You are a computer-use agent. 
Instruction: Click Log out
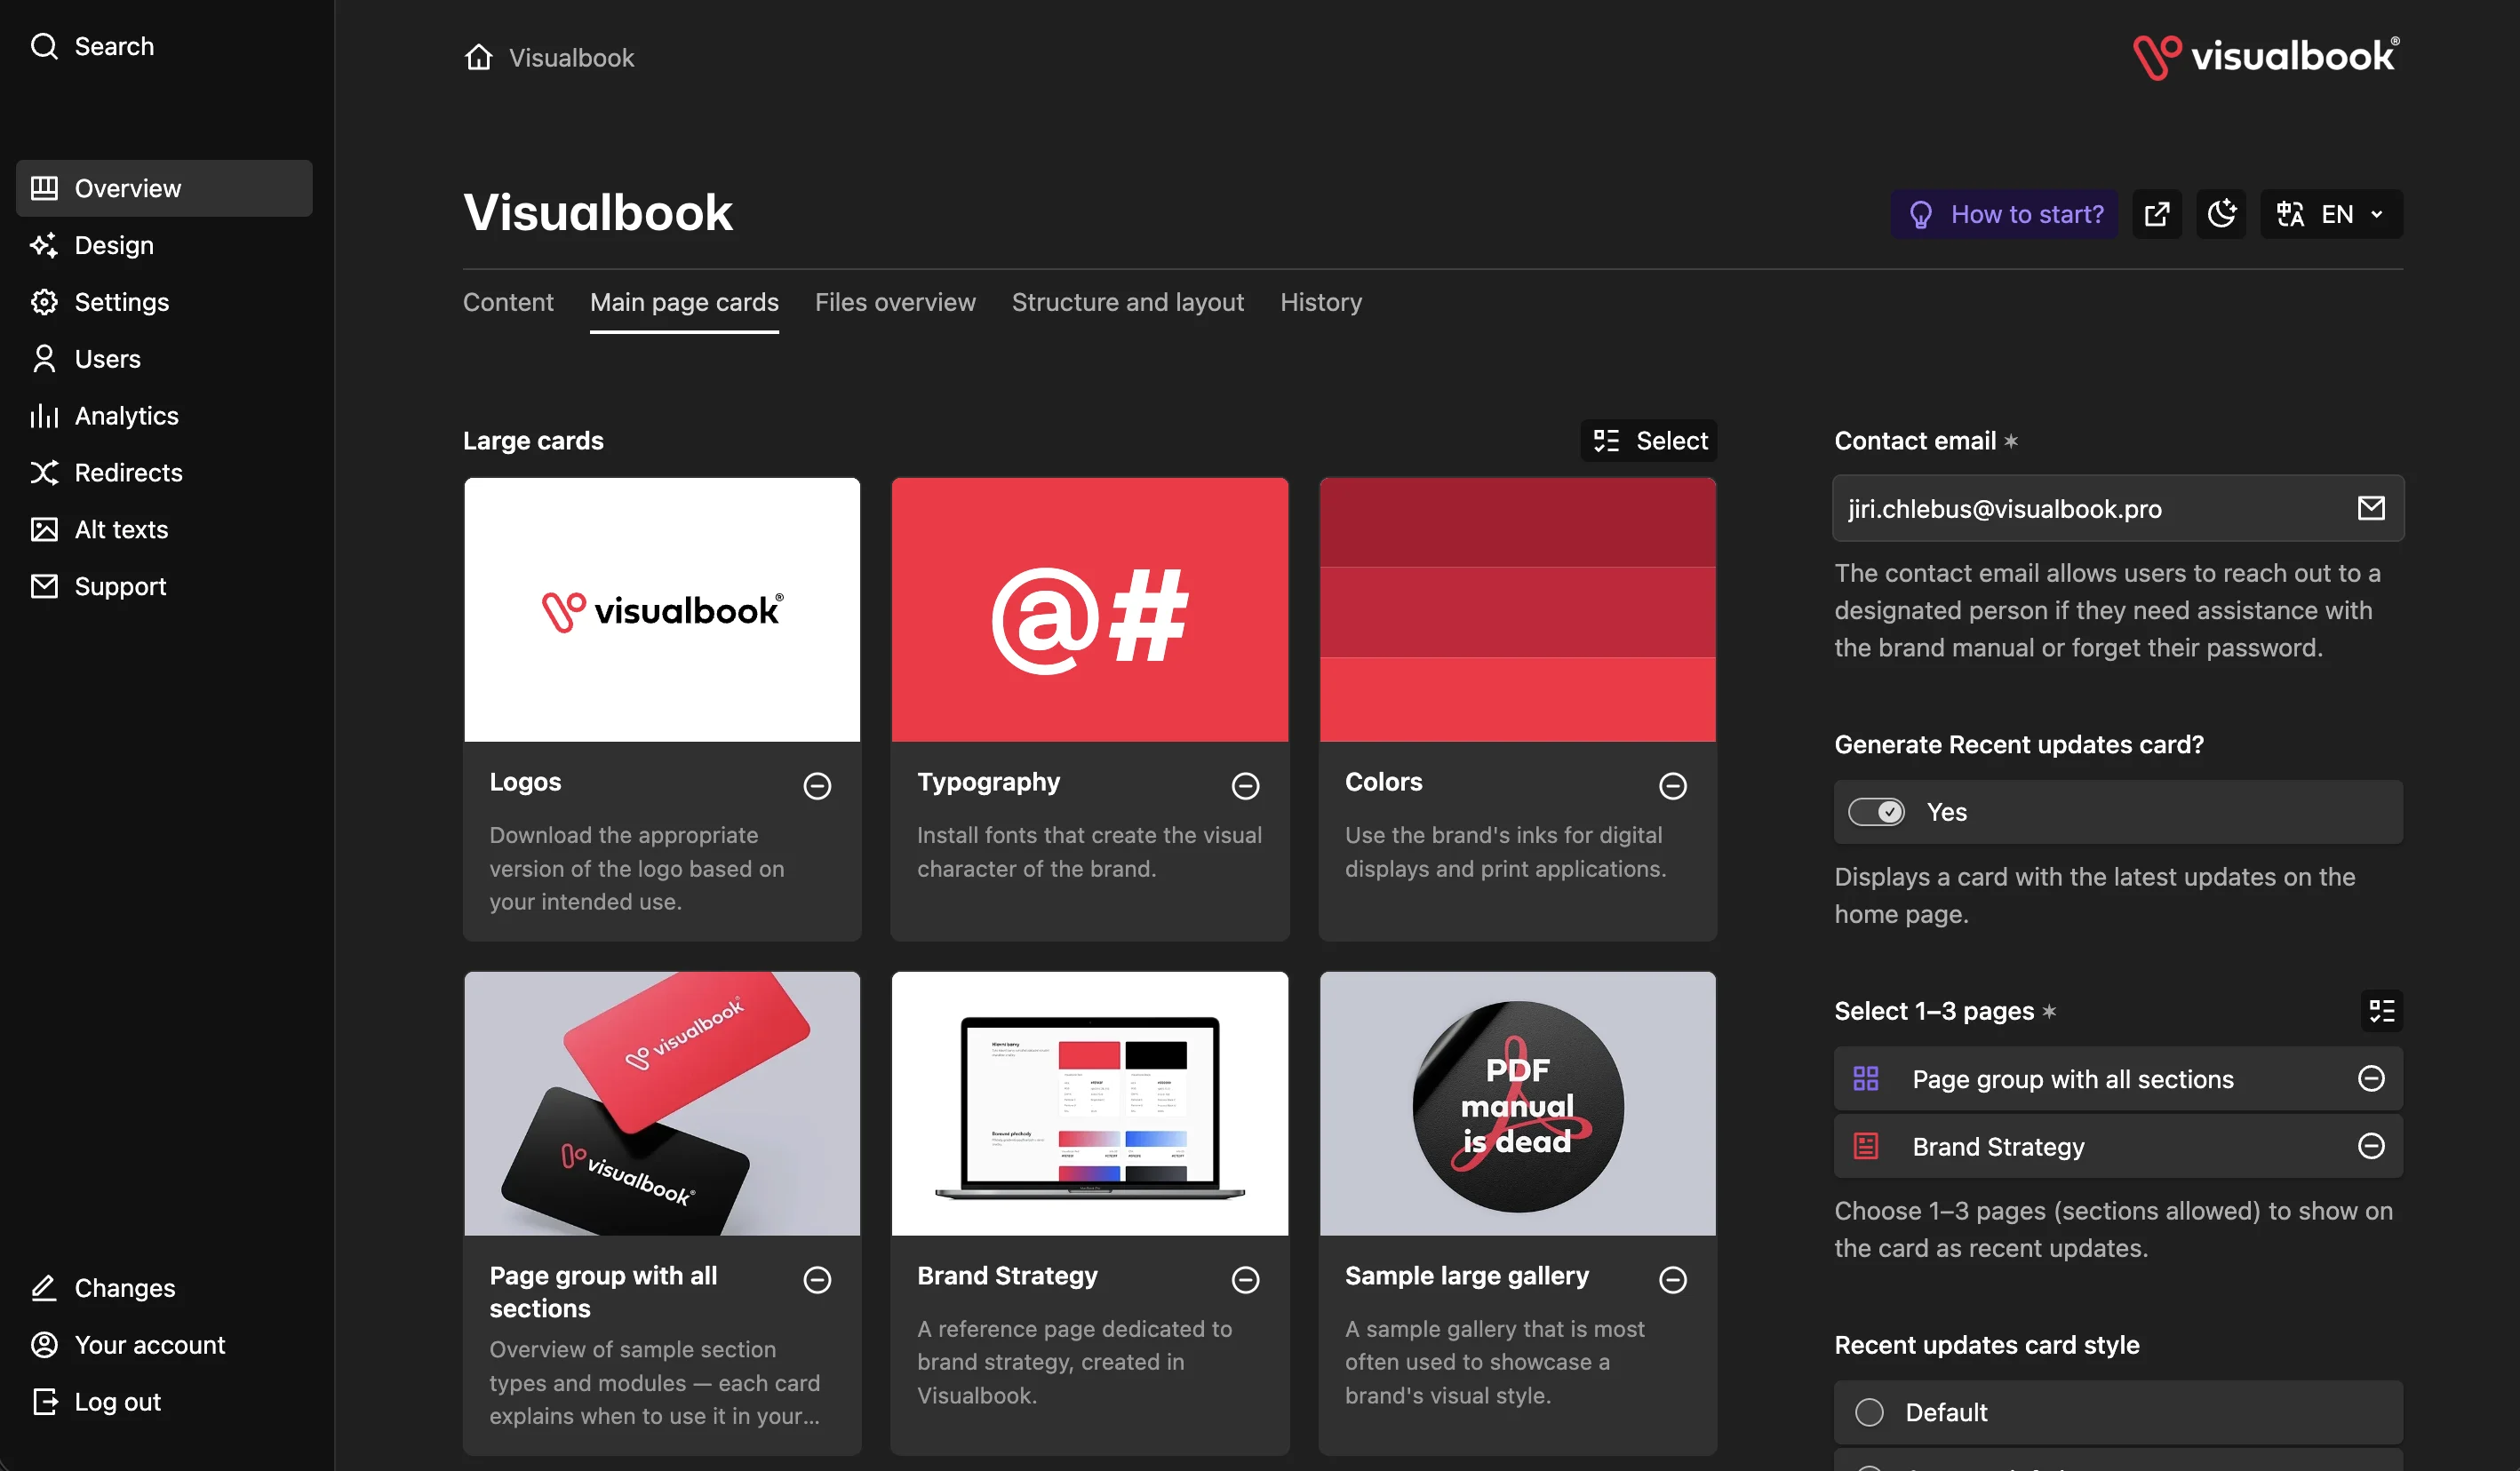95,1401
